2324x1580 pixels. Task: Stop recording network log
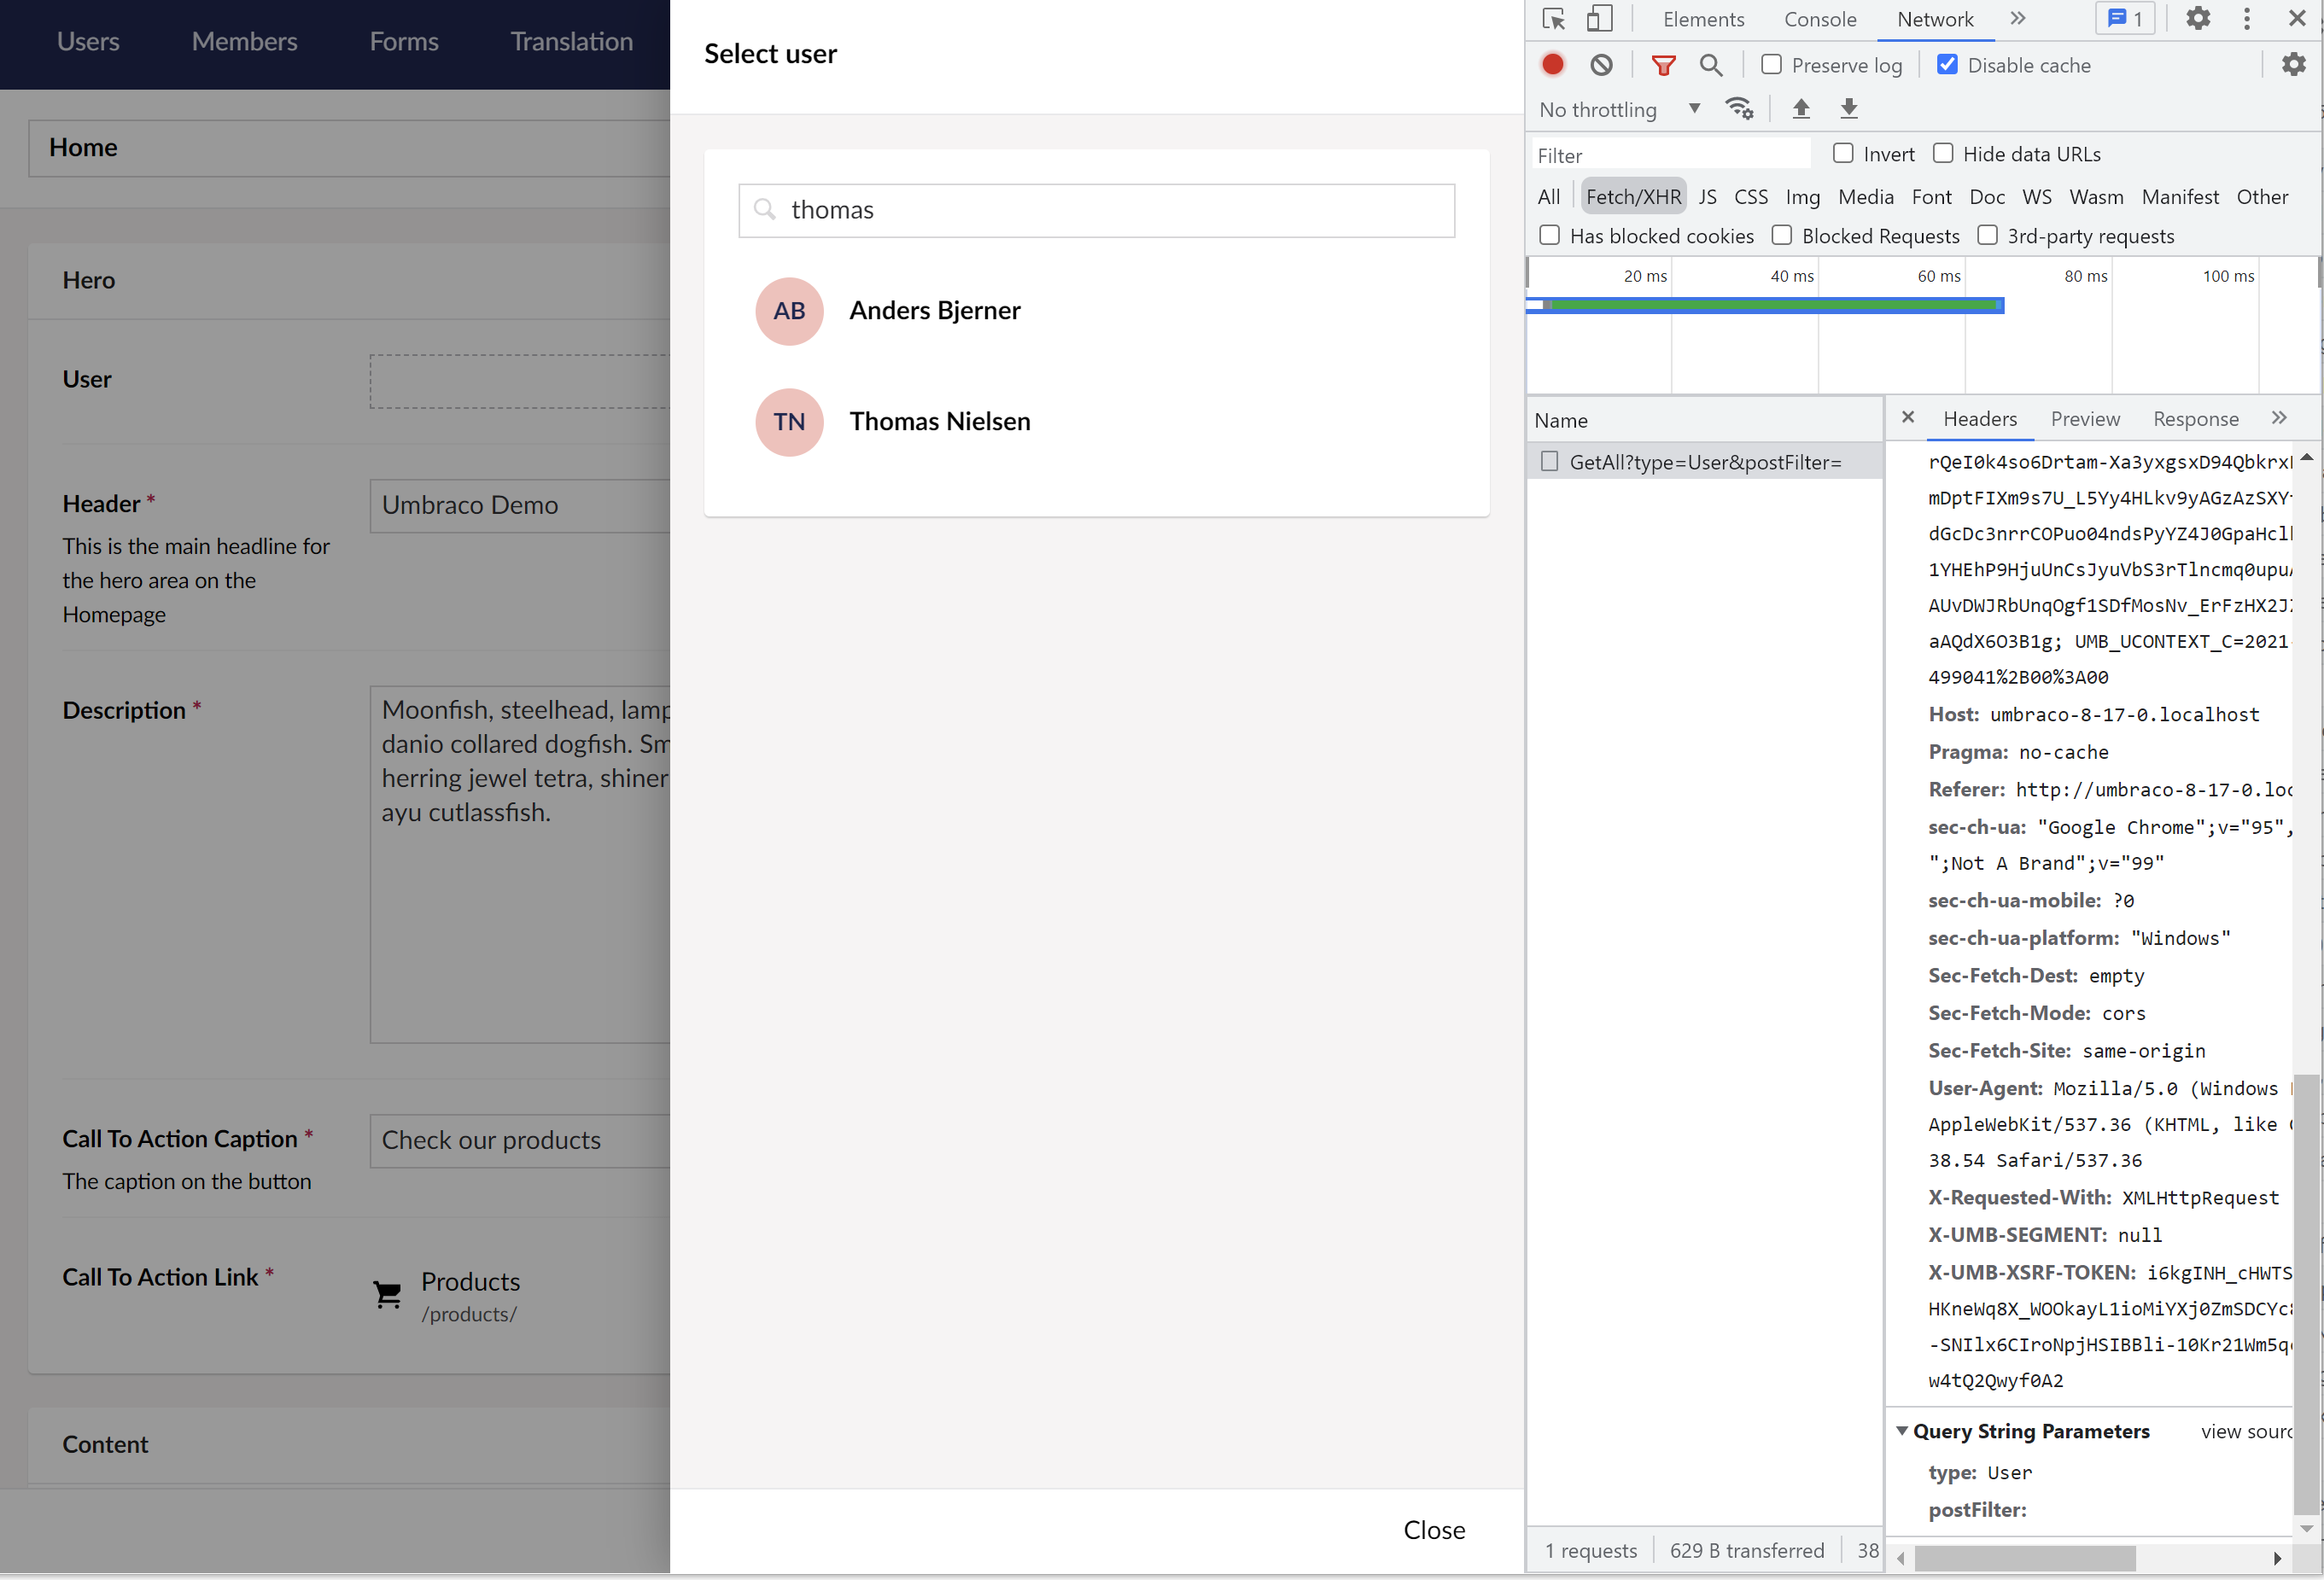[x=1552, y=64]
